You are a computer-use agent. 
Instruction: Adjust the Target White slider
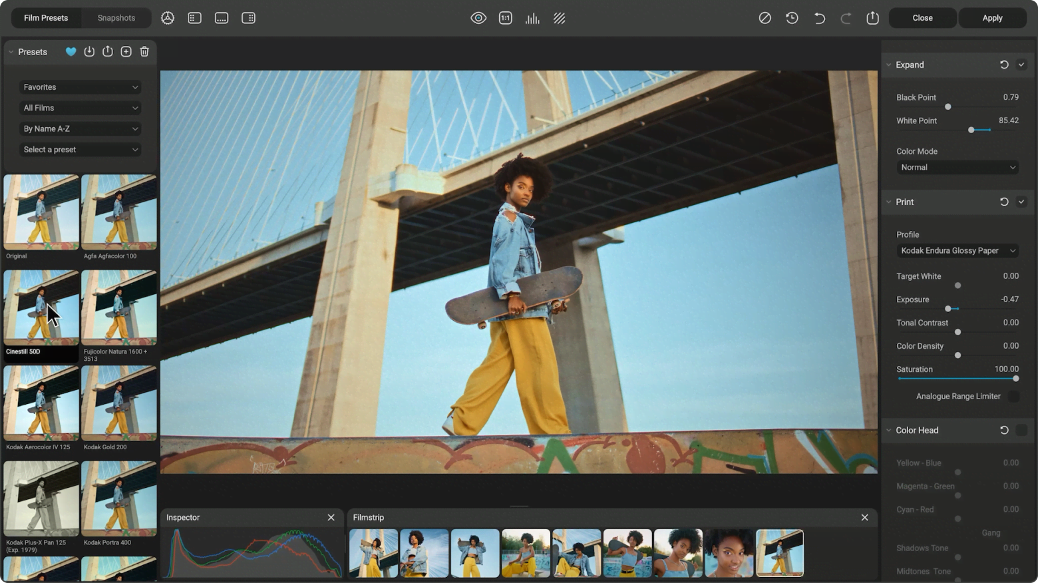click(958, 286)
